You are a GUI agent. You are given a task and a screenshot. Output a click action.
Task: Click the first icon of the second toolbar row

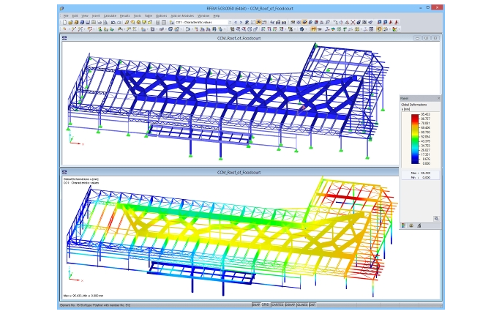coord(64,29)
